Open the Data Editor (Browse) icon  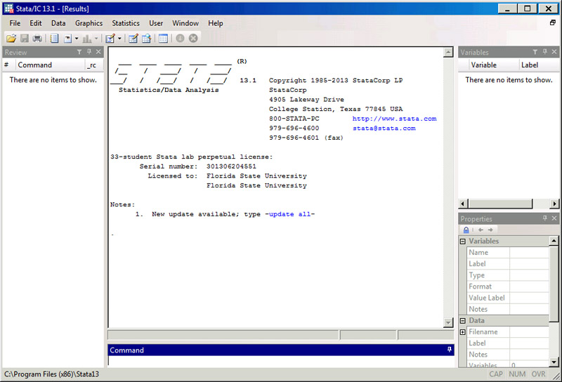point(146,38)
